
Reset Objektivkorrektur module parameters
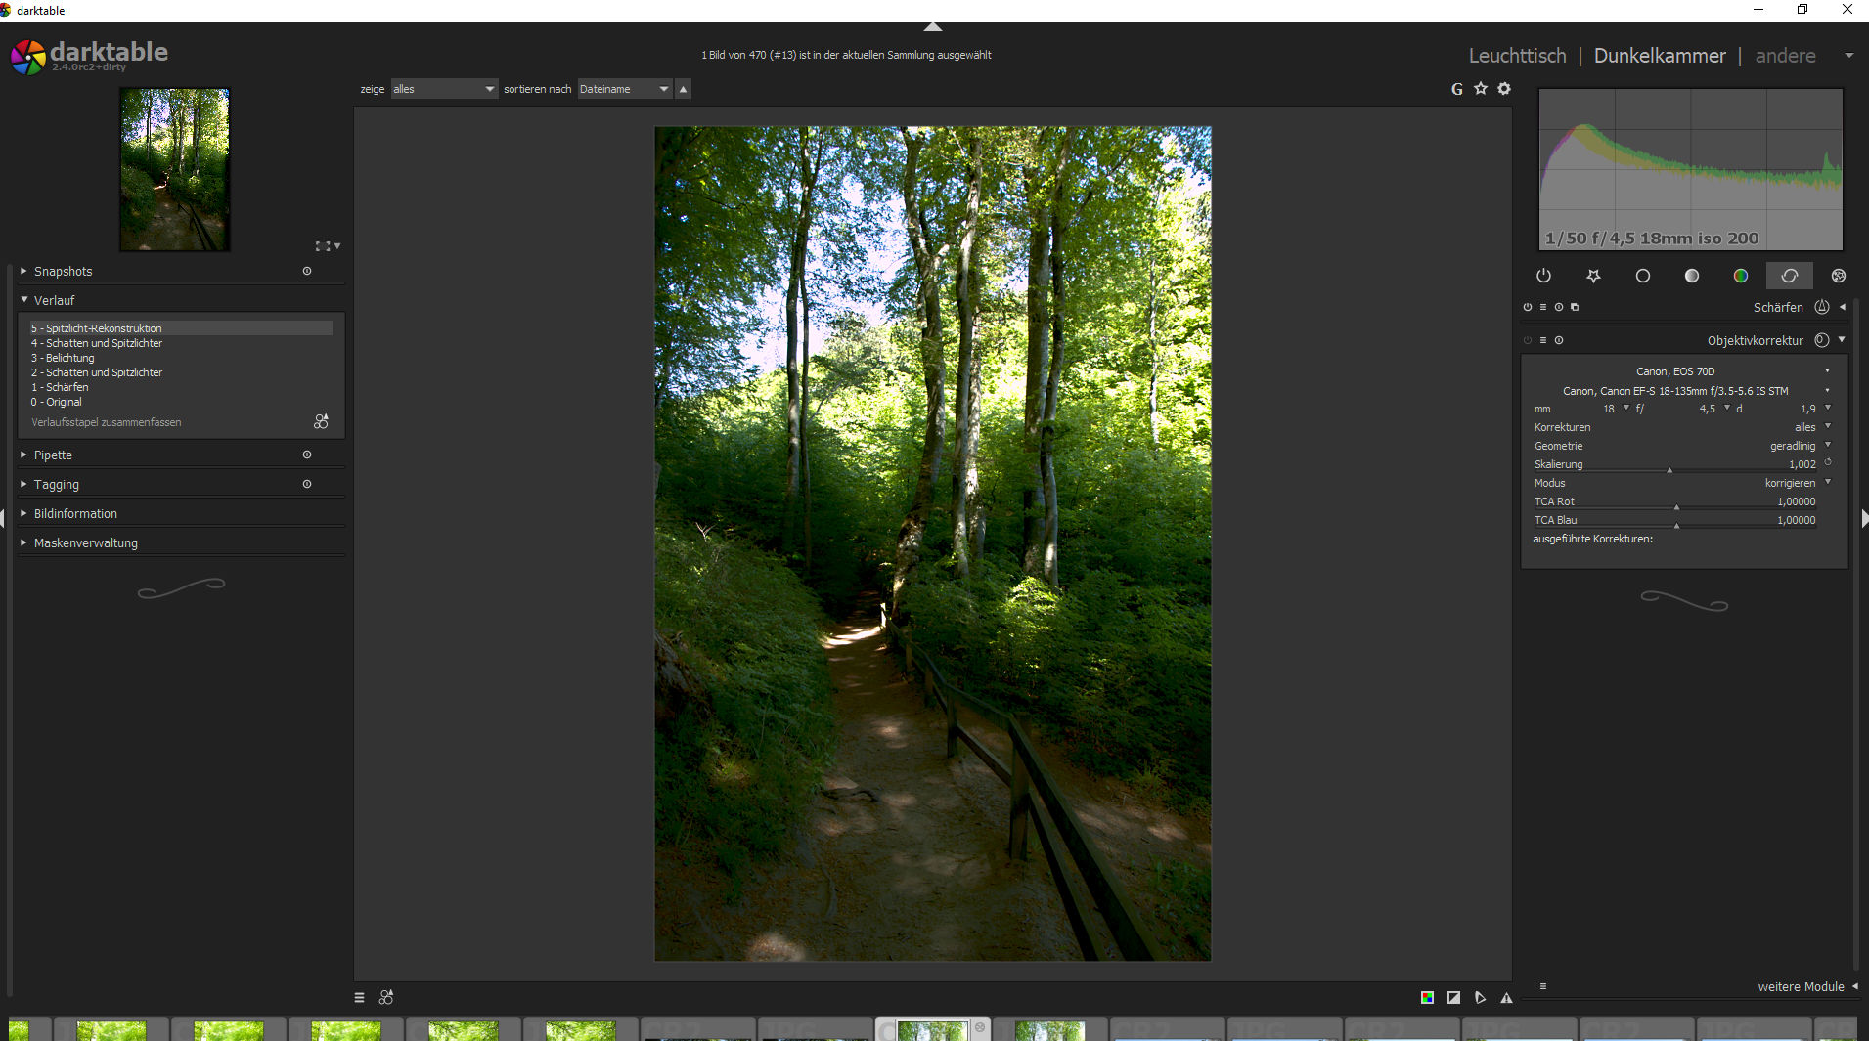click(x=1559, y=340)
